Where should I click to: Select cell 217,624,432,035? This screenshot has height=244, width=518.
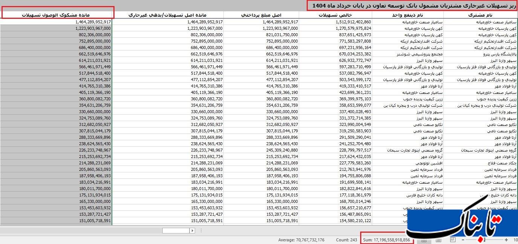[x=336, y=157]
